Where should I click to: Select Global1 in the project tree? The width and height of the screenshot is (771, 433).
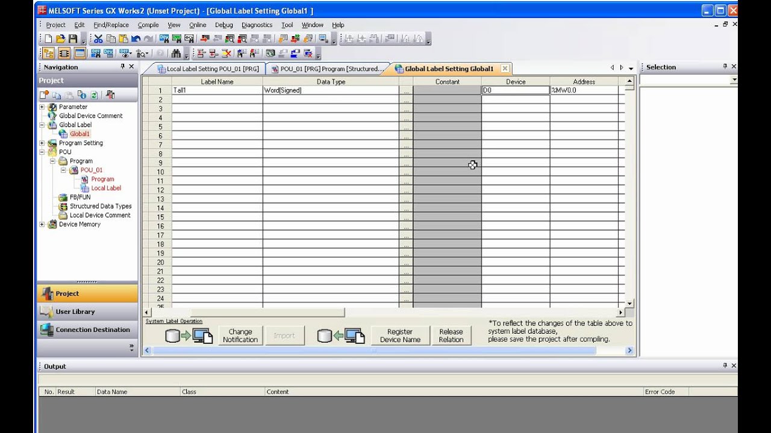click(x=80, y=134)
